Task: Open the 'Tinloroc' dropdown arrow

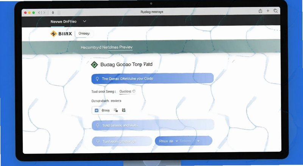Action: [198, 141]
